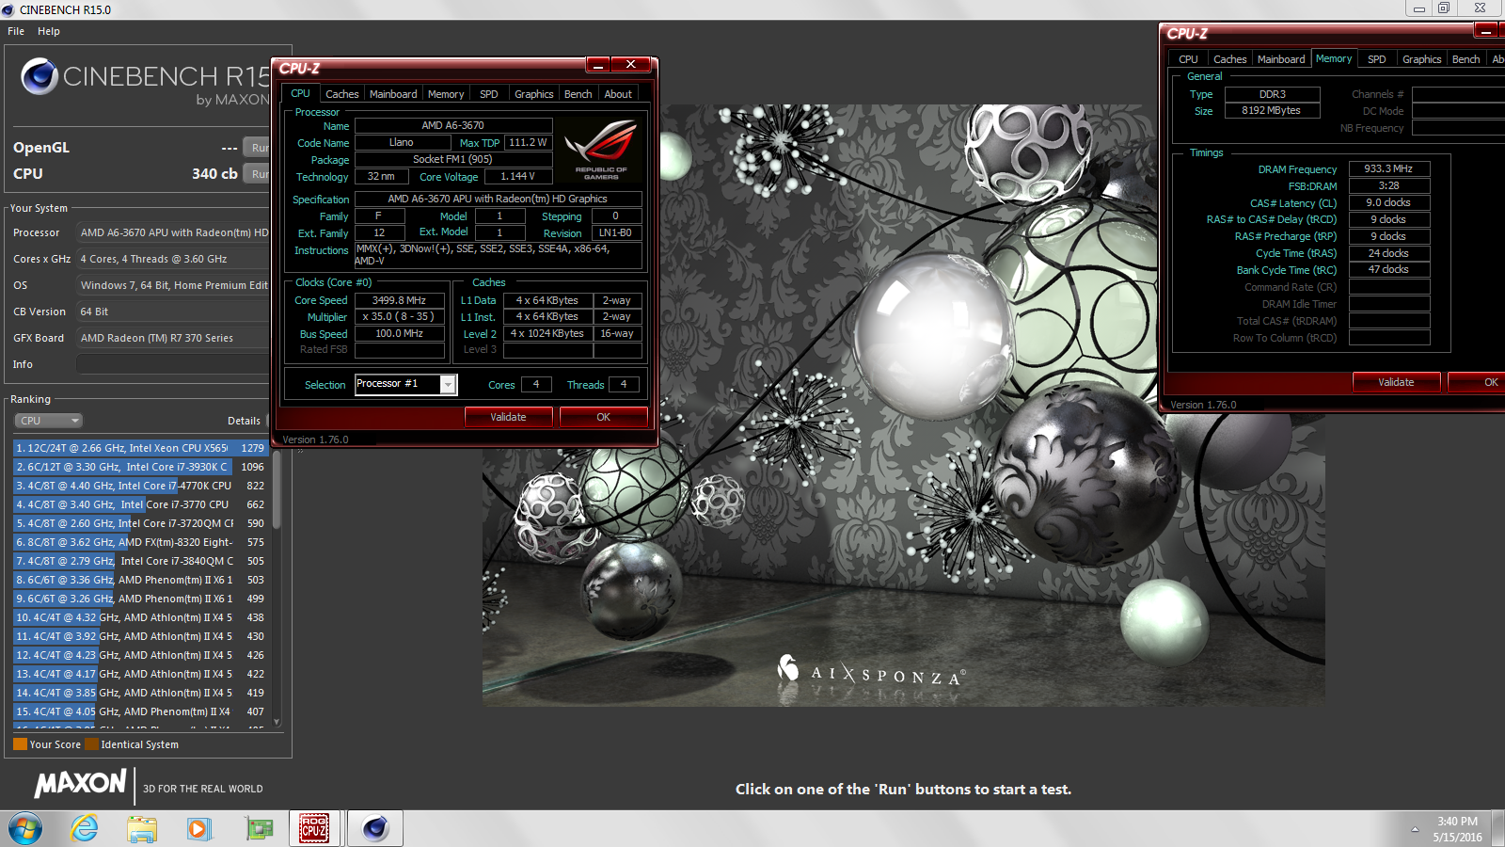Click the green monitor app taskbar icon
The width and height of the screenshot is (1505, 847).
(x=259, y=828)
